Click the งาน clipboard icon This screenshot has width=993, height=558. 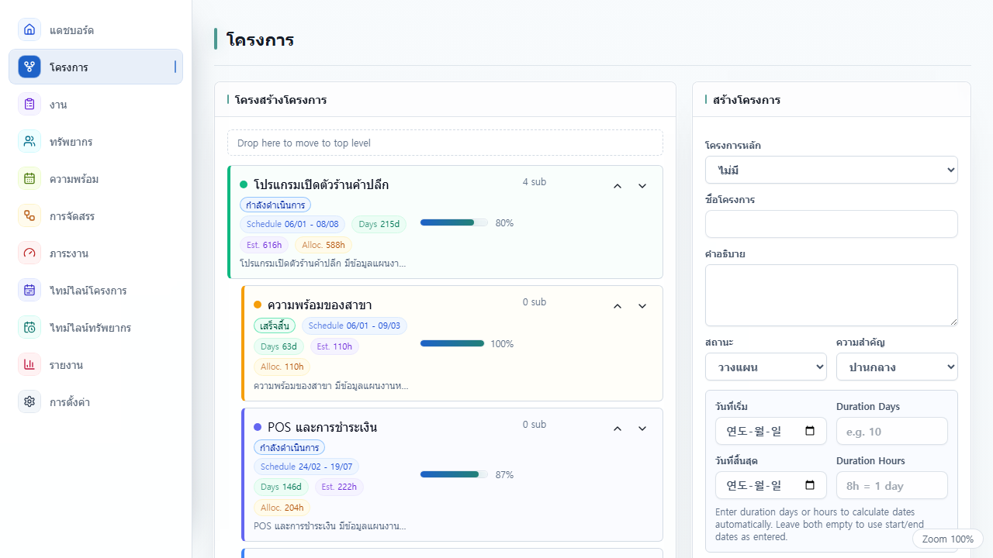pos(29,104)
